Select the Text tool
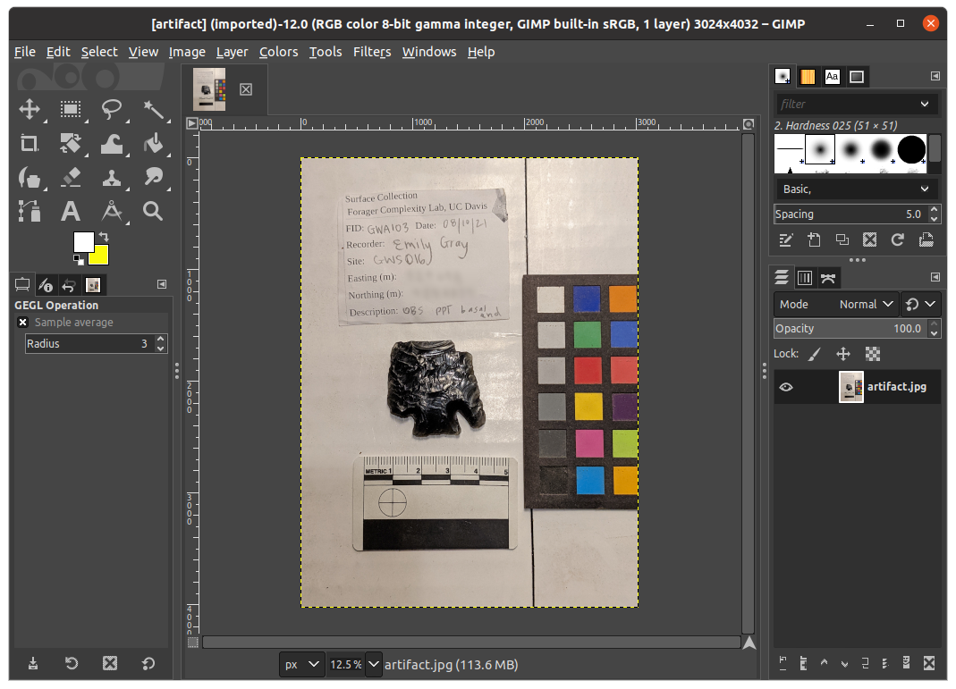 point(71,212)
